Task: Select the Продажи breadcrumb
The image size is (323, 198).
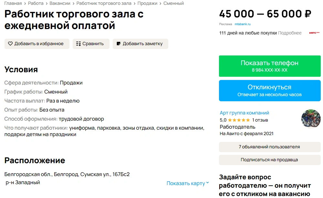Action: (147, 3)
